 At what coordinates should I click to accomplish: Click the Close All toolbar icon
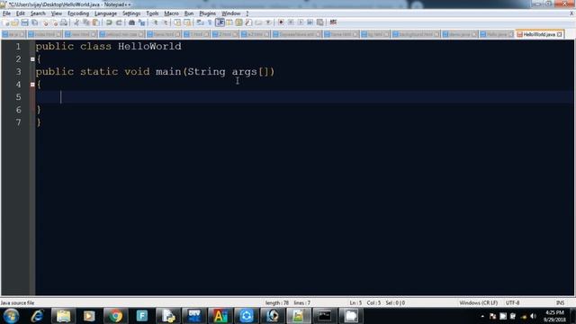point(54,22)
